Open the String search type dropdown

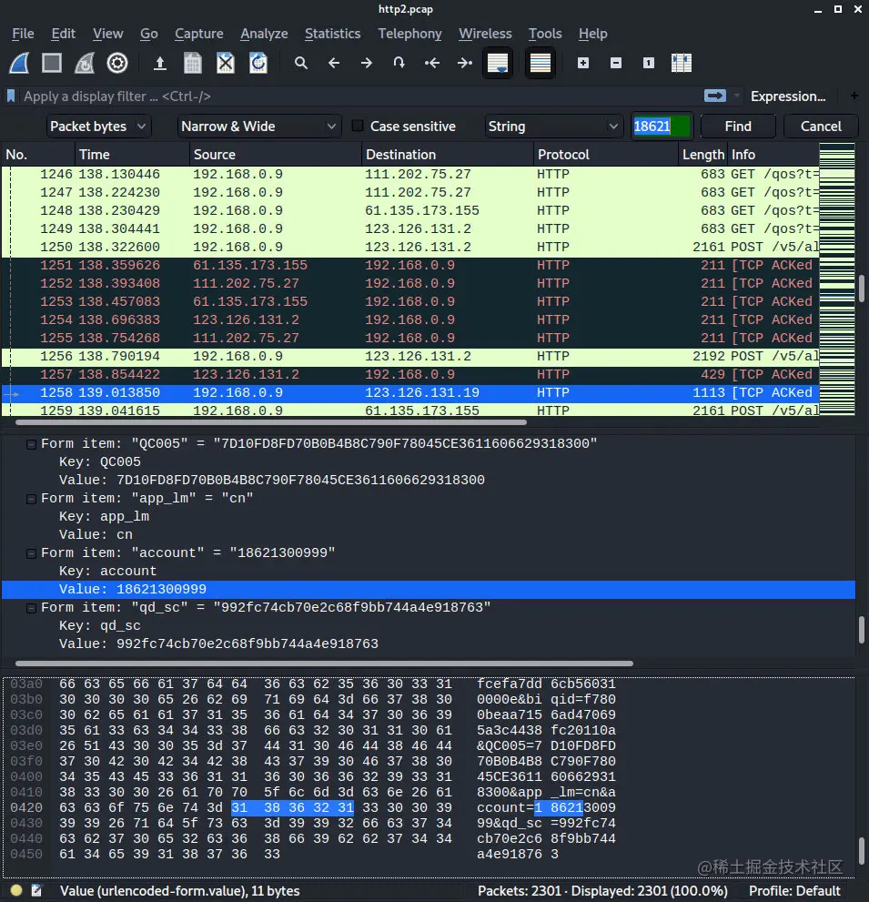coord(553,126)
